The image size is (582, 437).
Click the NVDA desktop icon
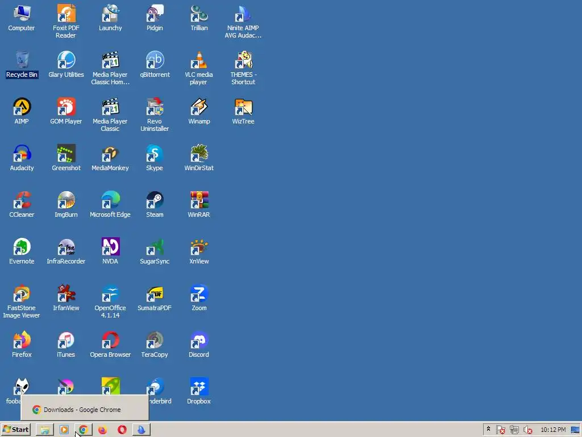[110, 251]
